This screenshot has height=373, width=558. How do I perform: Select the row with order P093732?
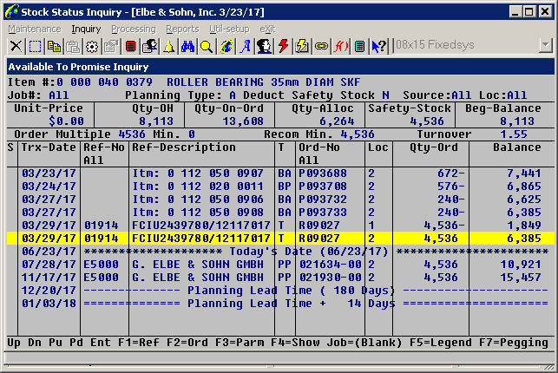point(281,200)
